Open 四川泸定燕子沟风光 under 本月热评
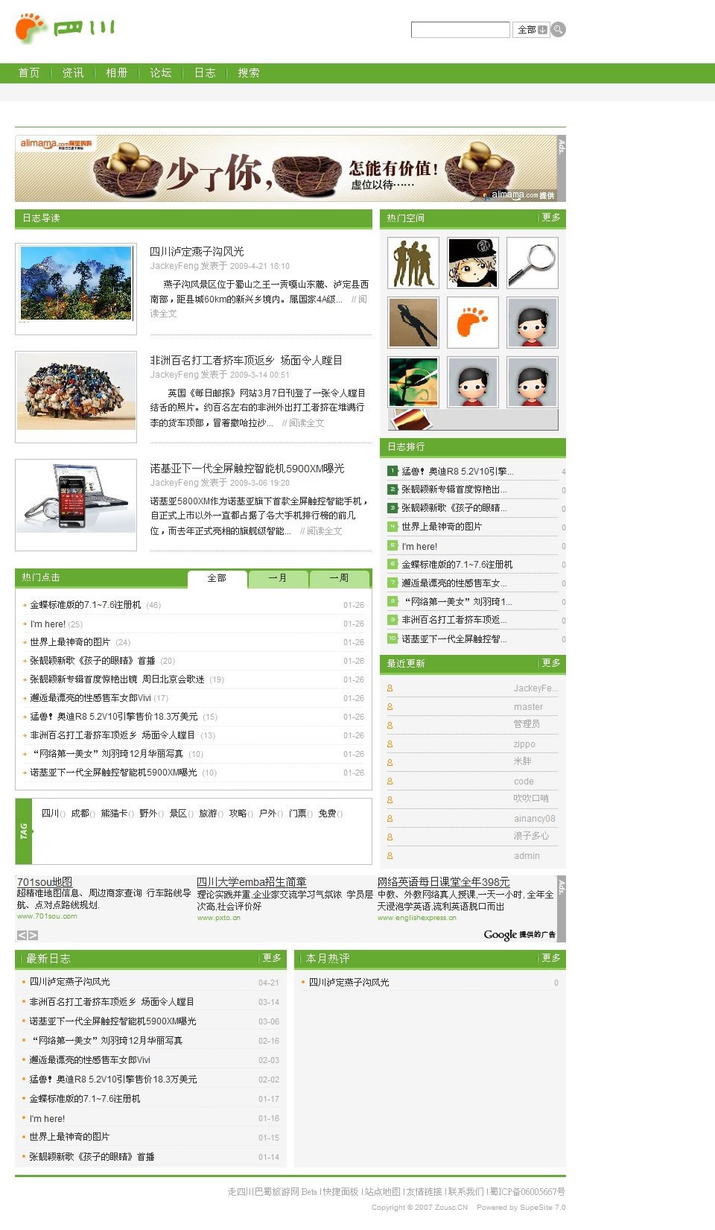Screen dimensions: 715x1230 click(349, 983)
